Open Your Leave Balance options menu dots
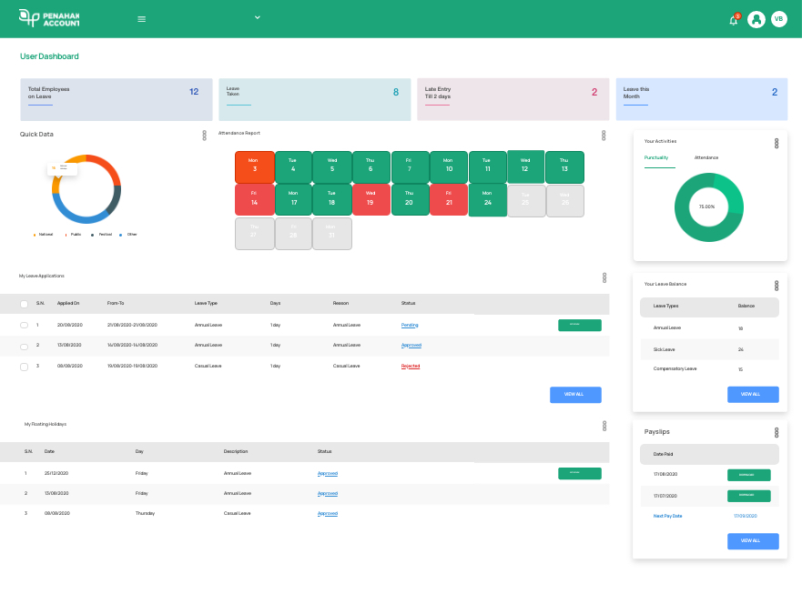 pos(777,286)
